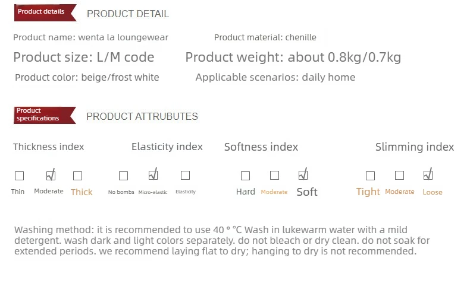This screenshot has width=470, height=293.
Task: Click the Slimming index label
Action: (x=414, y=147)
